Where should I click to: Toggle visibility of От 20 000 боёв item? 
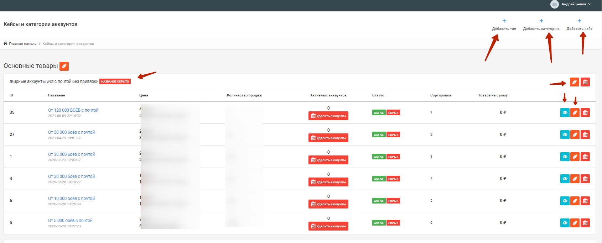coord(565,179)
